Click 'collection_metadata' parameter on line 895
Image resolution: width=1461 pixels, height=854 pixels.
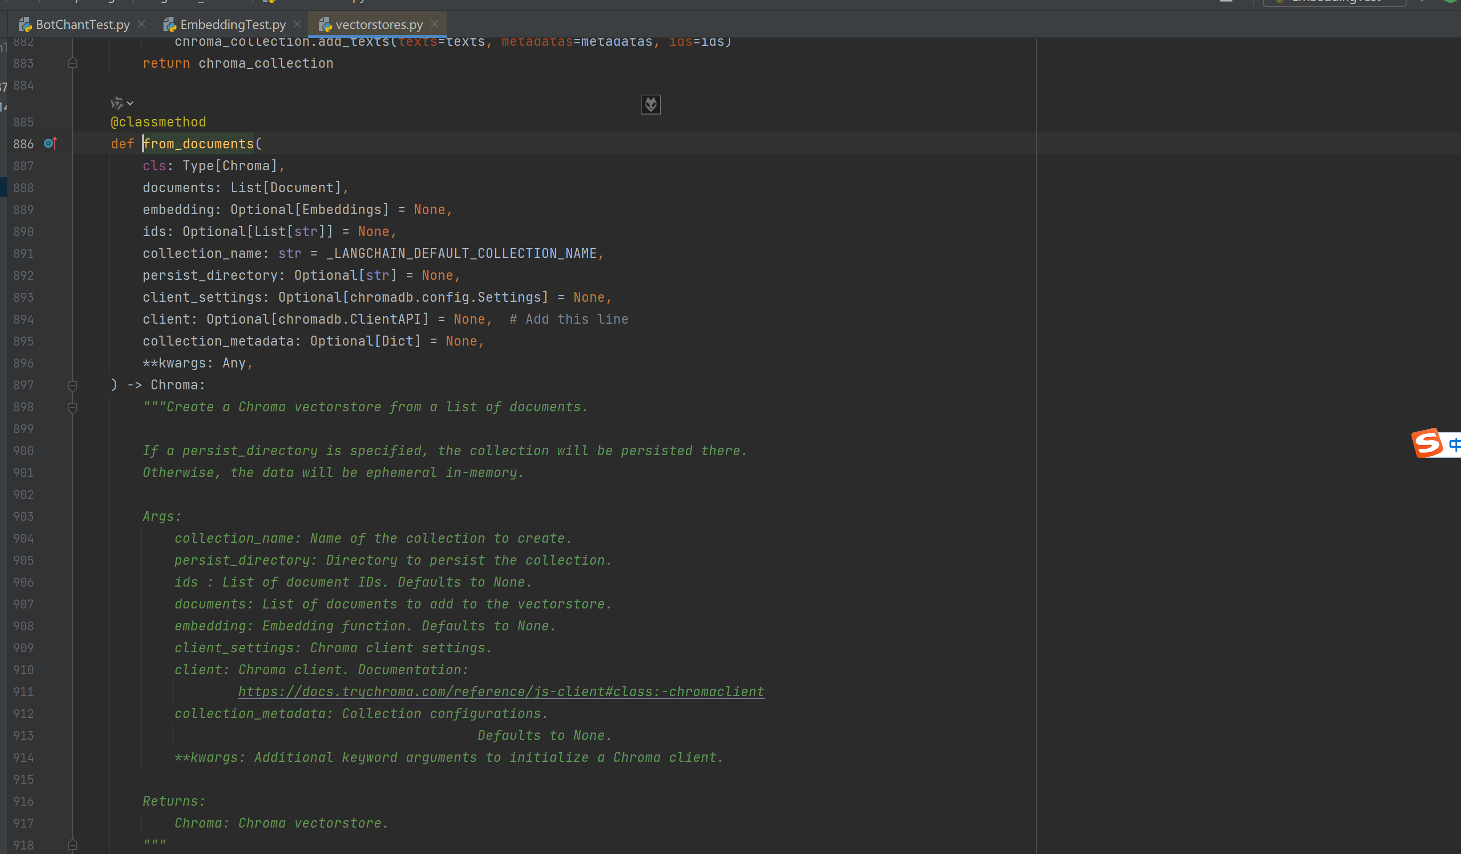point(218,341)
